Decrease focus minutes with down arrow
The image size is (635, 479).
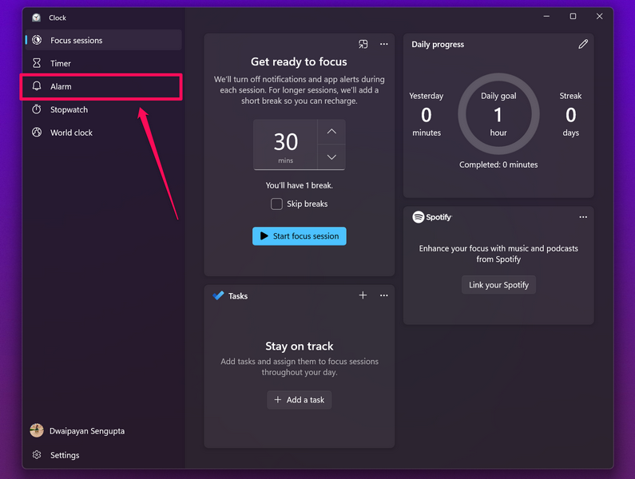[x=331, y=157]
